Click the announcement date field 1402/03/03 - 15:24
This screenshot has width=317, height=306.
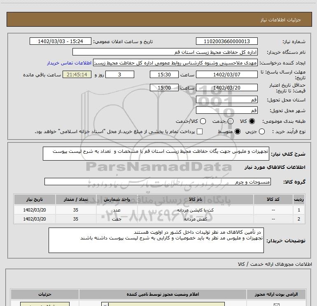pyautogui.click(x=61, y=41)
